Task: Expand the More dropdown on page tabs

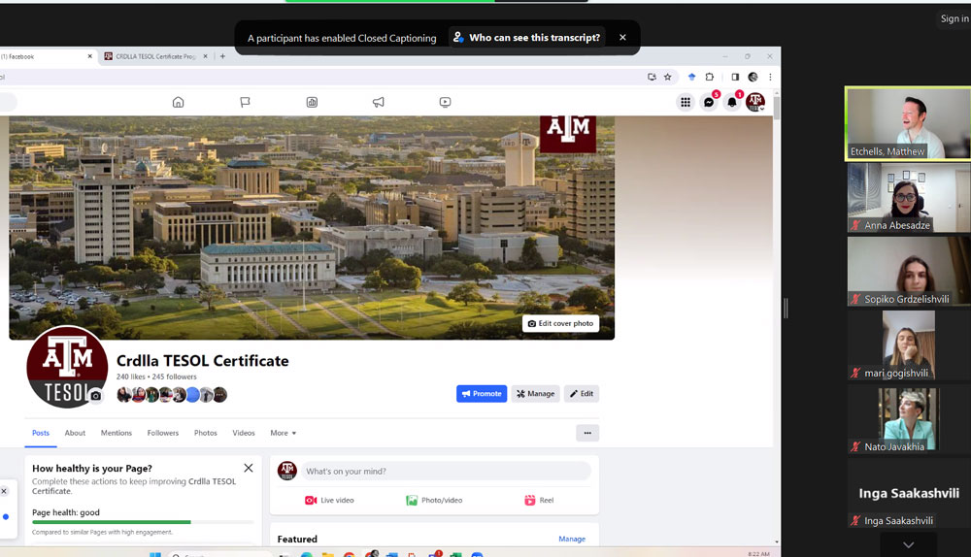Action: pos(283,433)
